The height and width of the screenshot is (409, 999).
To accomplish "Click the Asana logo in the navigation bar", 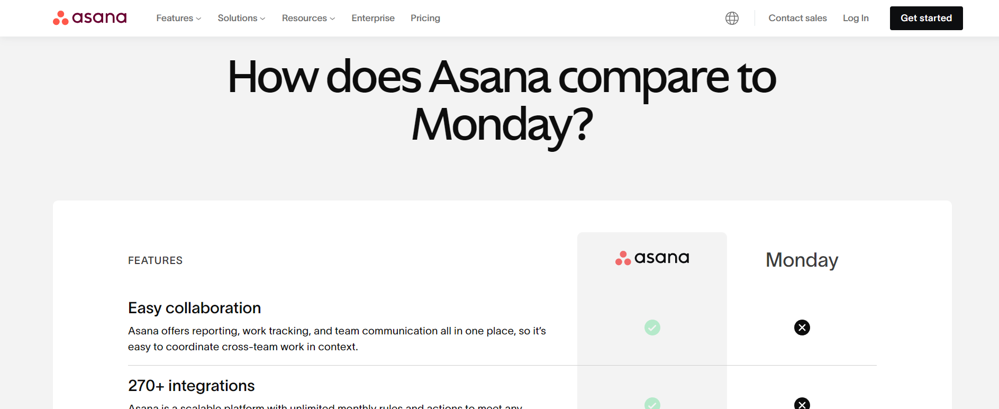I will pos(89,17).
